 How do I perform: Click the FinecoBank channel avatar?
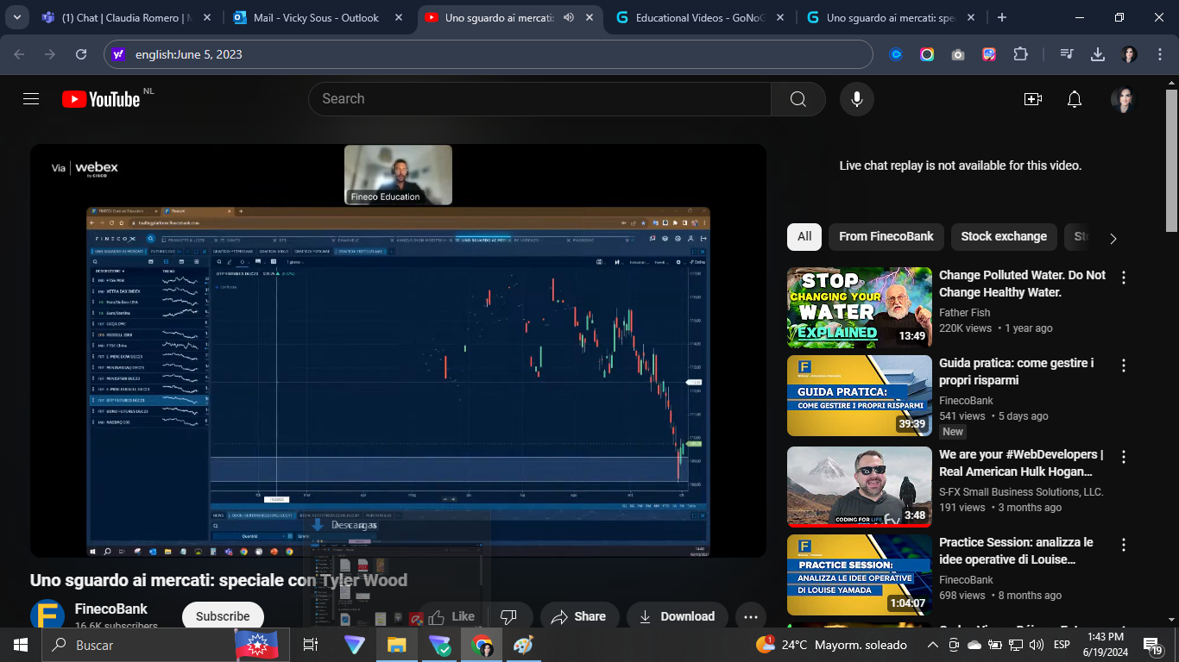47,615
